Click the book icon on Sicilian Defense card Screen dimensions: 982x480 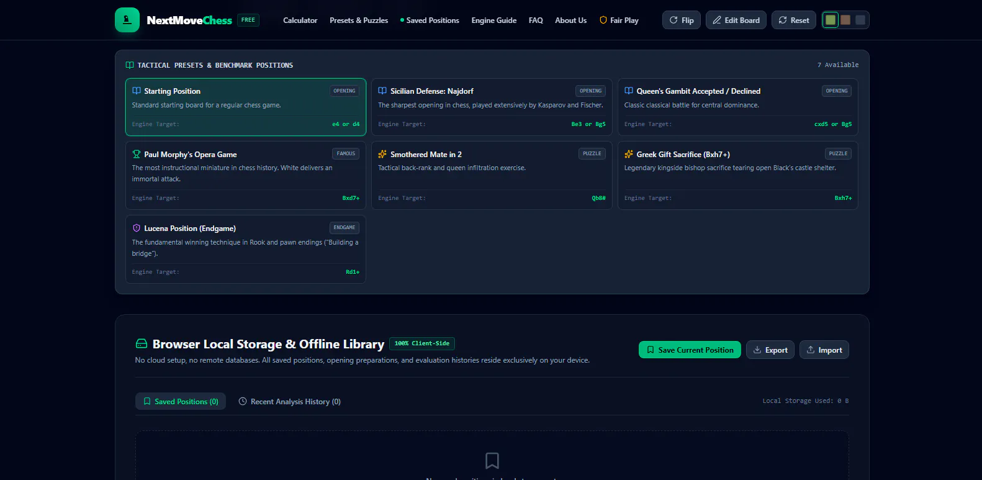coord(382,91)
